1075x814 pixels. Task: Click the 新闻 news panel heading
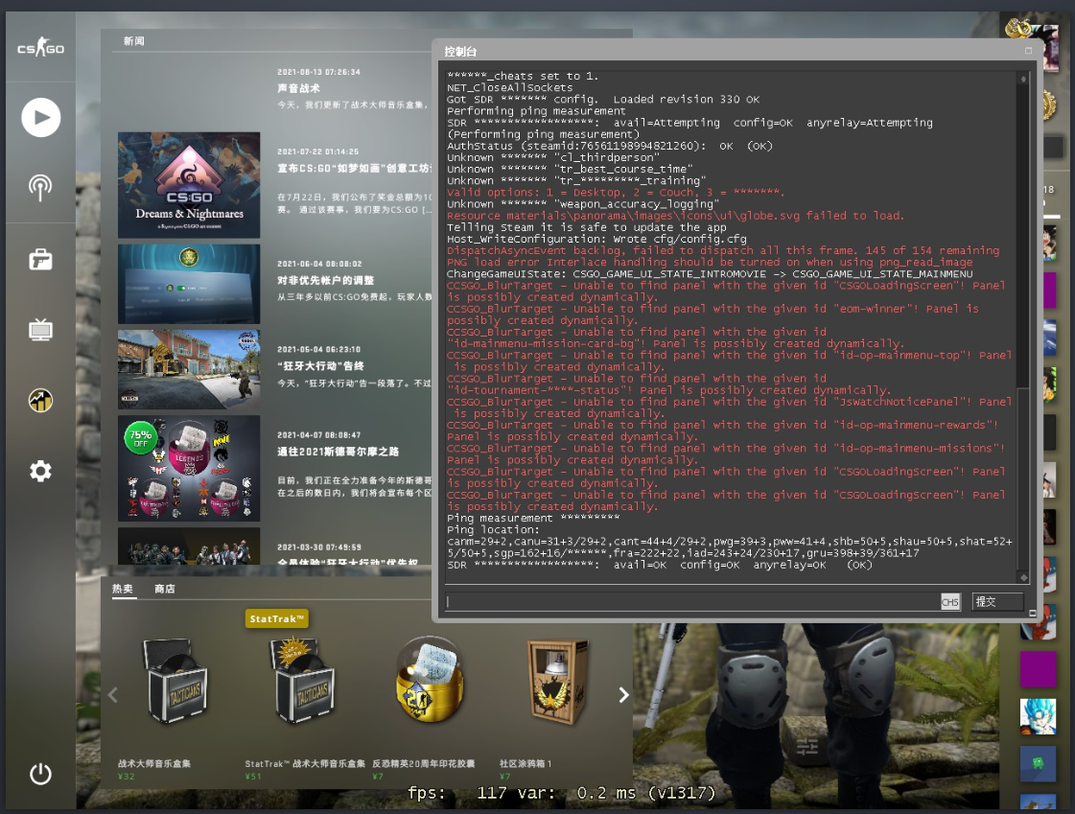[x=133, y=41]
